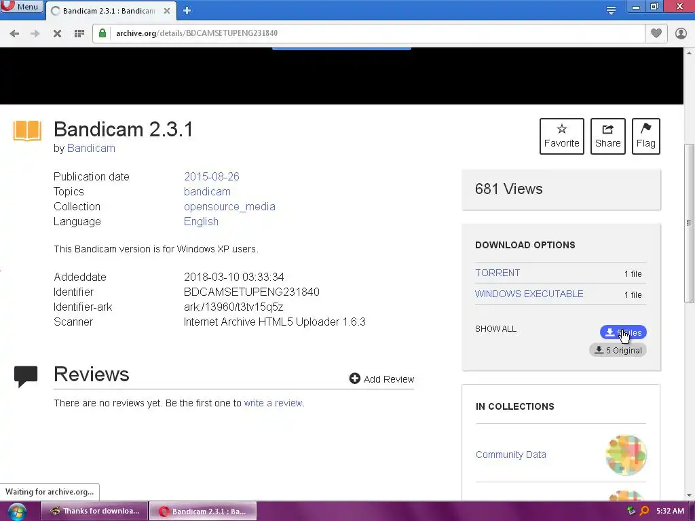Click the scrollbar up arrow
Screen dimensions: 695x521
click(689, 52)
